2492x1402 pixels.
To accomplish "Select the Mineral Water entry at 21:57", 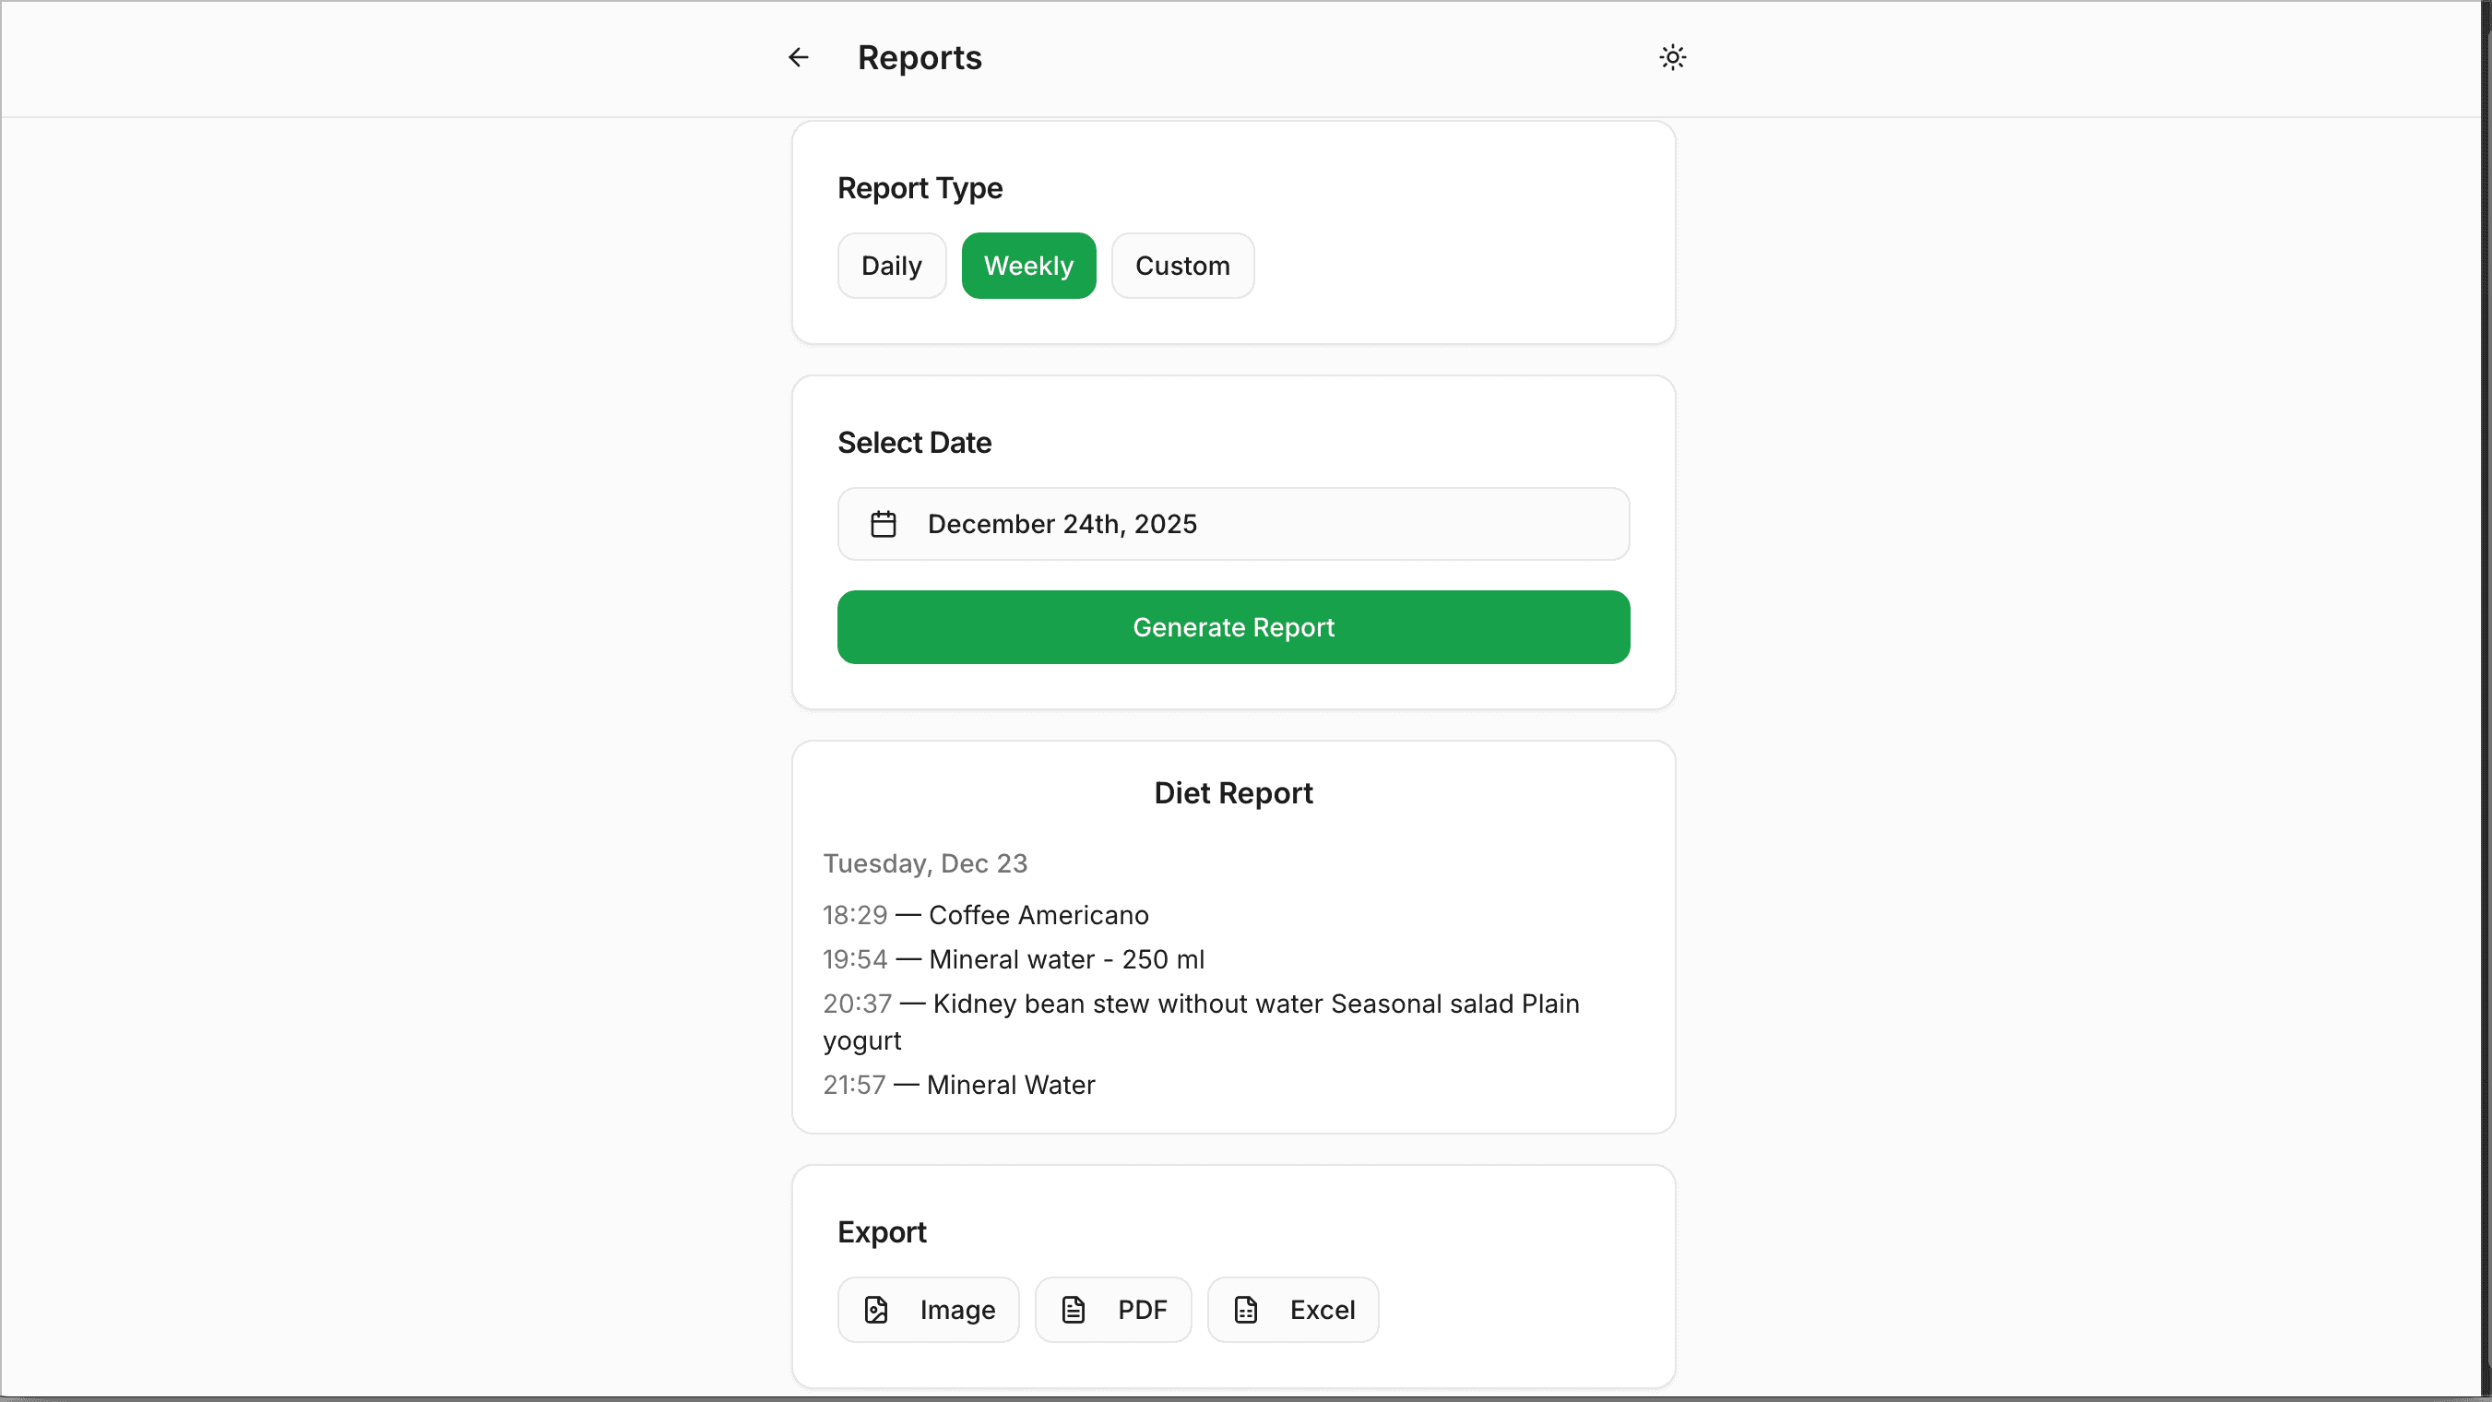I will (x=958, y=1084).
